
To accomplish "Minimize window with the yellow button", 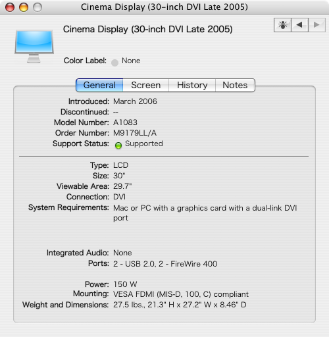I will [24, 7].
